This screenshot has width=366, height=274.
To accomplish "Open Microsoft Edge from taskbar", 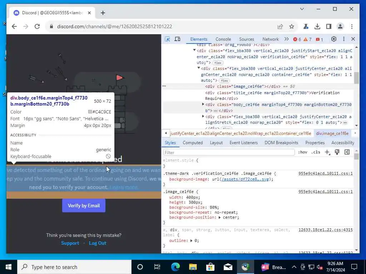I will coord(175,267).
